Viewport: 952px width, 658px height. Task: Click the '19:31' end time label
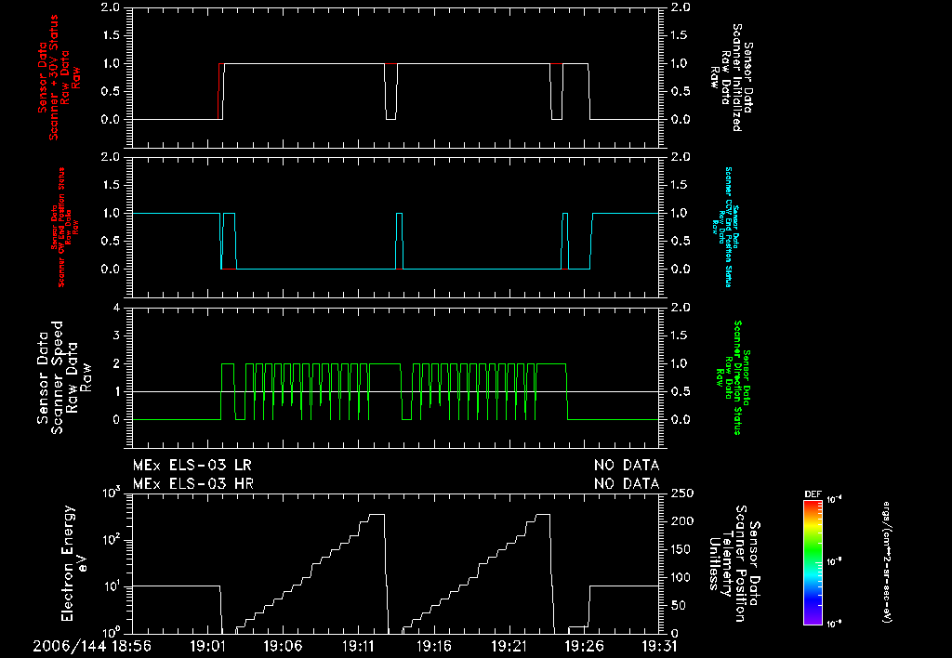click(659, 646)
